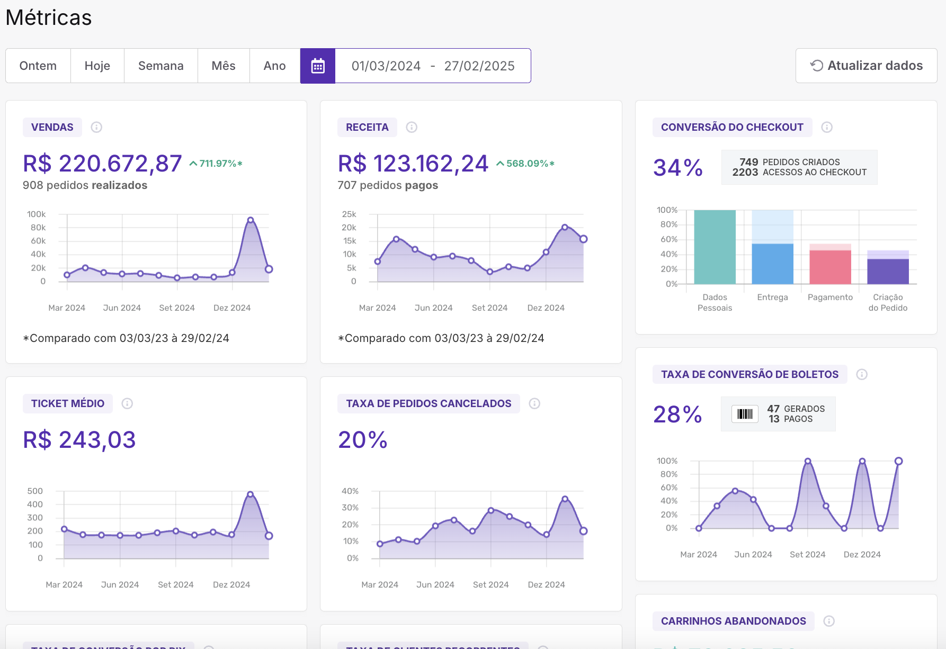Click the sales value R$ 220.672,87
946x649 pixels.
pyautogui.click(x=102, y=164)
